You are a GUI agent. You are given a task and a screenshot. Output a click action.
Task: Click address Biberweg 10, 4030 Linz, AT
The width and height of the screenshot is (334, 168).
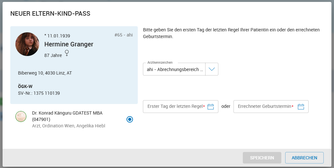coord(45,73)
